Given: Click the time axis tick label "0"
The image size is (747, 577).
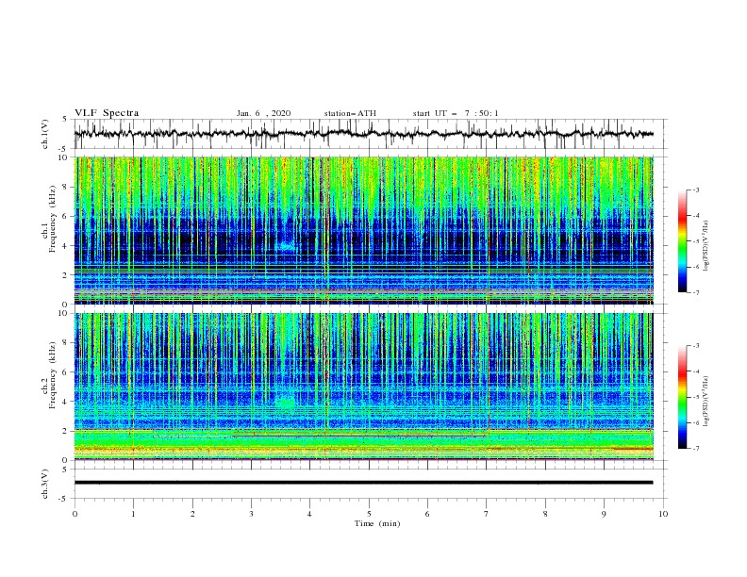Looking at the screenshot, I should (75, 514).
